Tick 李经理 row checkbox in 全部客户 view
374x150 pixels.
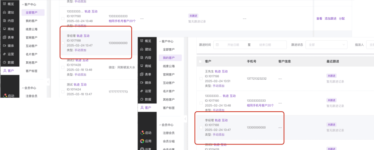tap(63, 43)
